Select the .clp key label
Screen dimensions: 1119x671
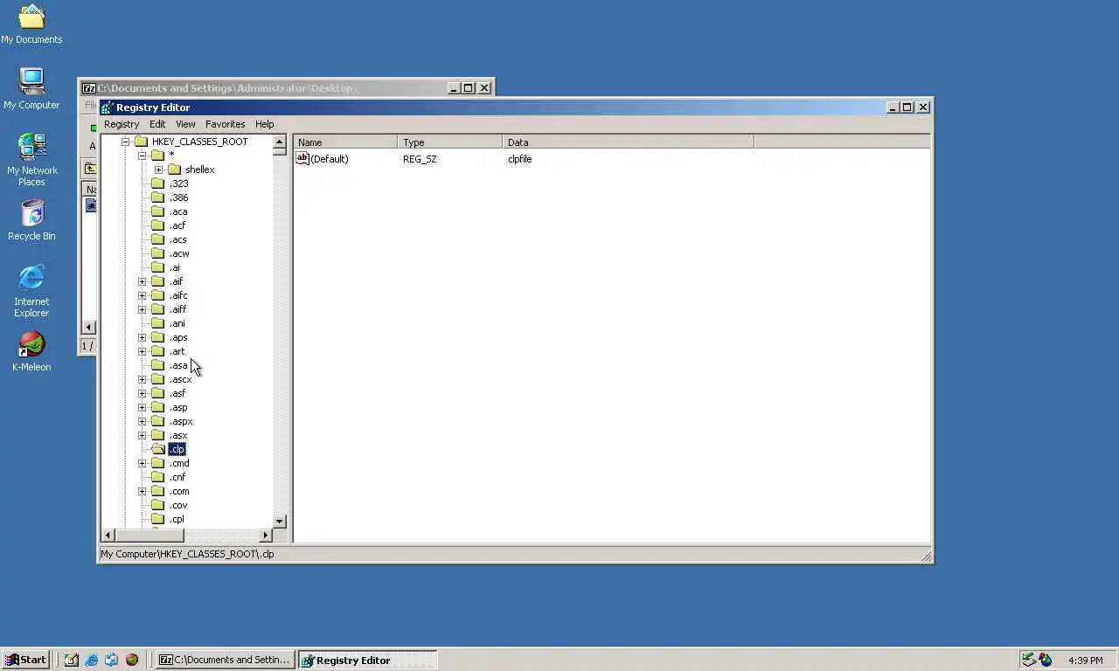click(177, 449)
